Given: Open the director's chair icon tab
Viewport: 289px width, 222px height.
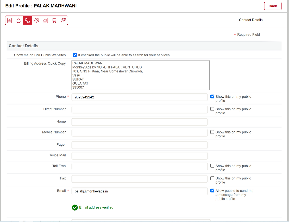Looking at the screenshot, I should tap(54, 21).
